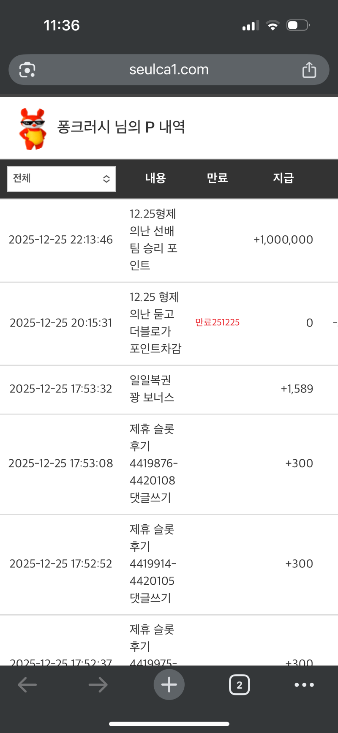The height and width of the screenshot is (733, 338).
Task: Tap the 더블로가 포인트차감 entry
Action: (155, 323)
